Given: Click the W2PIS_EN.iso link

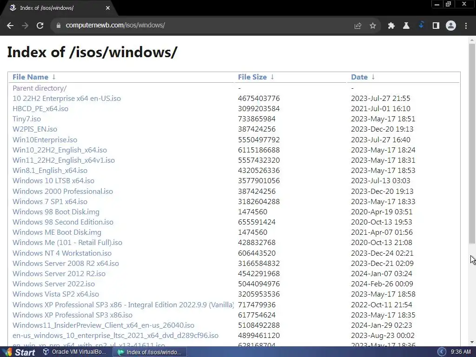Looking at the screenshot, I should pyautogui.click(x=35, y=129).
